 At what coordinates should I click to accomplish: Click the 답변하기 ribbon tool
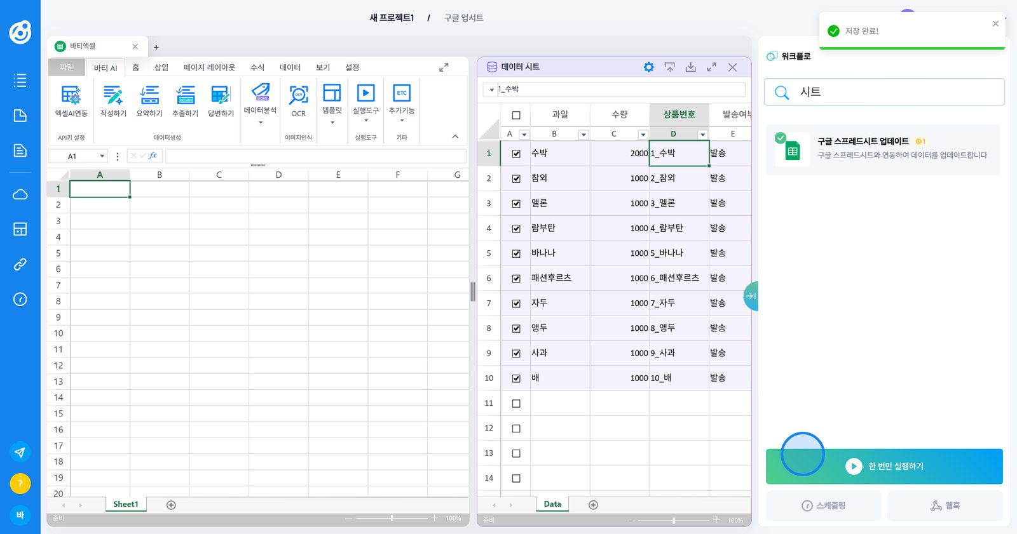(221, 101)
